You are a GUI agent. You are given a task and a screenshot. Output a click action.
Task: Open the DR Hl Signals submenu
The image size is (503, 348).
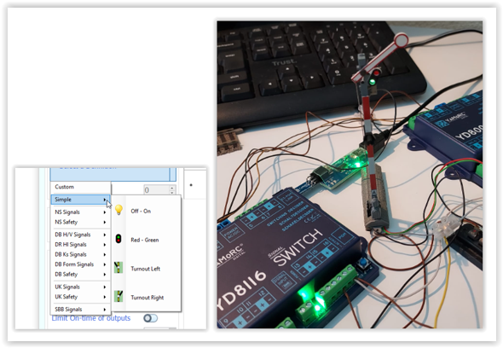(x=80, y=244)
